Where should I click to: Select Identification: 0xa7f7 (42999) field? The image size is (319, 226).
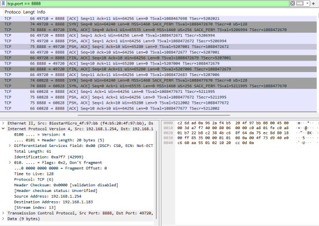(49, 157)
